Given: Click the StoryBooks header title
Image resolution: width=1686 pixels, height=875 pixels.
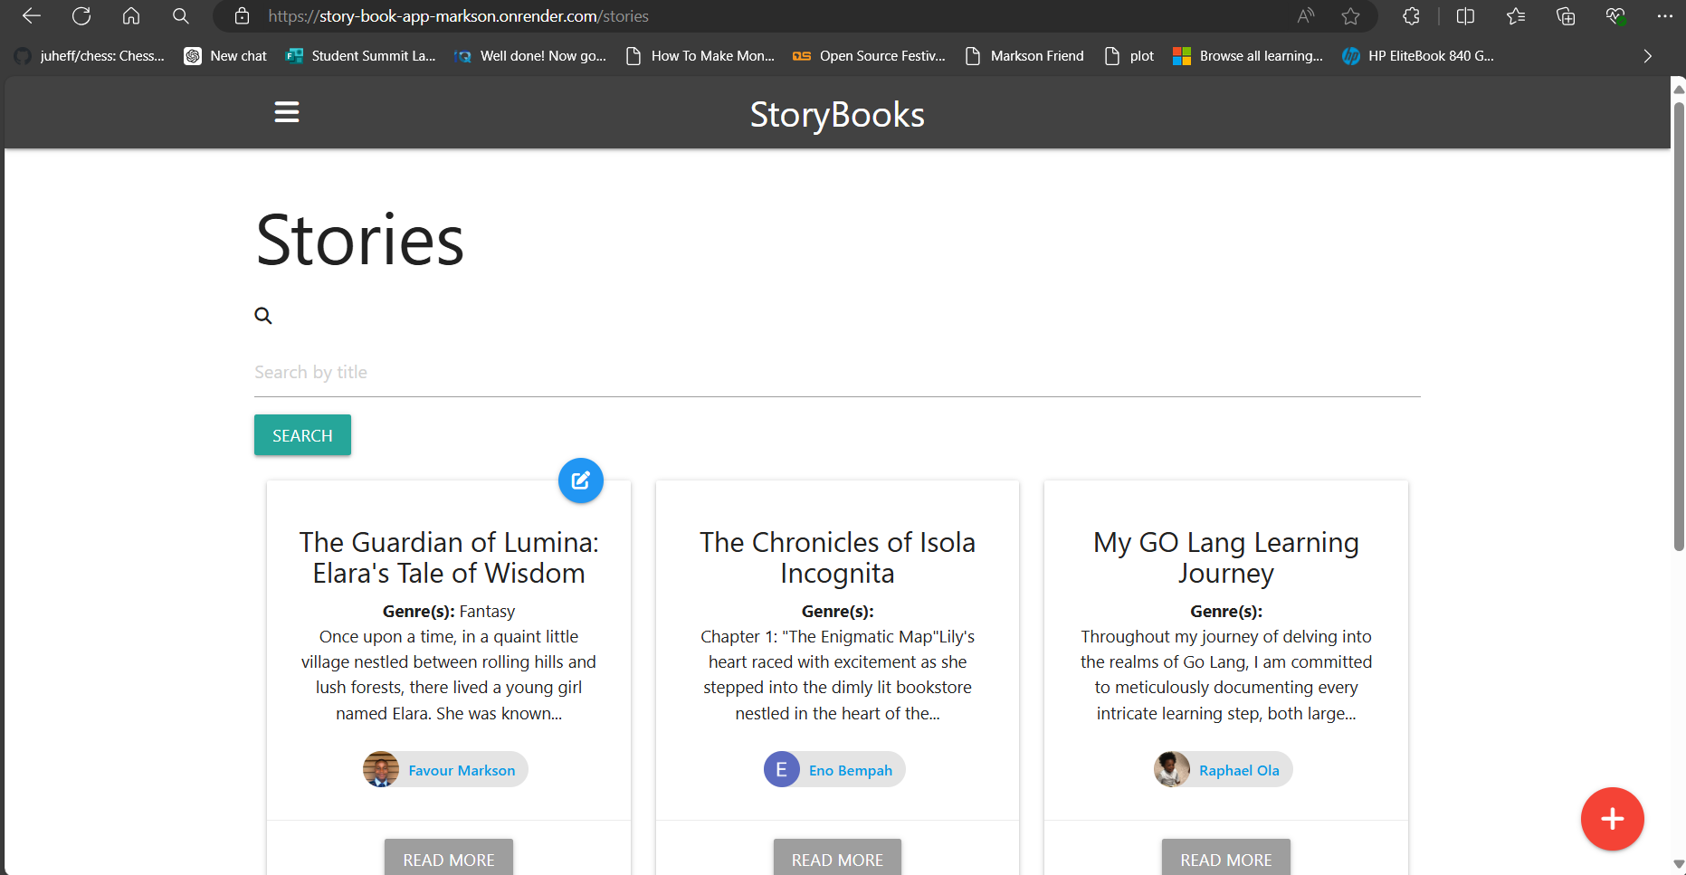Looking at the screenshot, I should pos(837,115).
